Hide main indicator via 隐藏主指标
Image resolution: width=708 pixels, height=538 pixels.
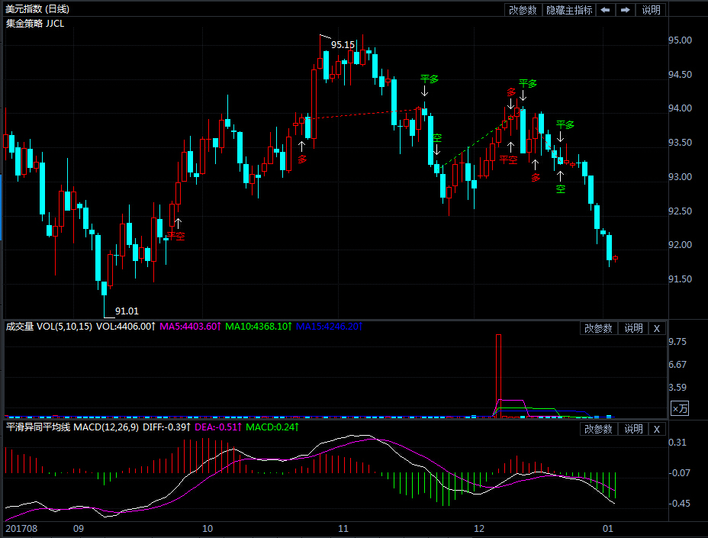click(569, 9)
